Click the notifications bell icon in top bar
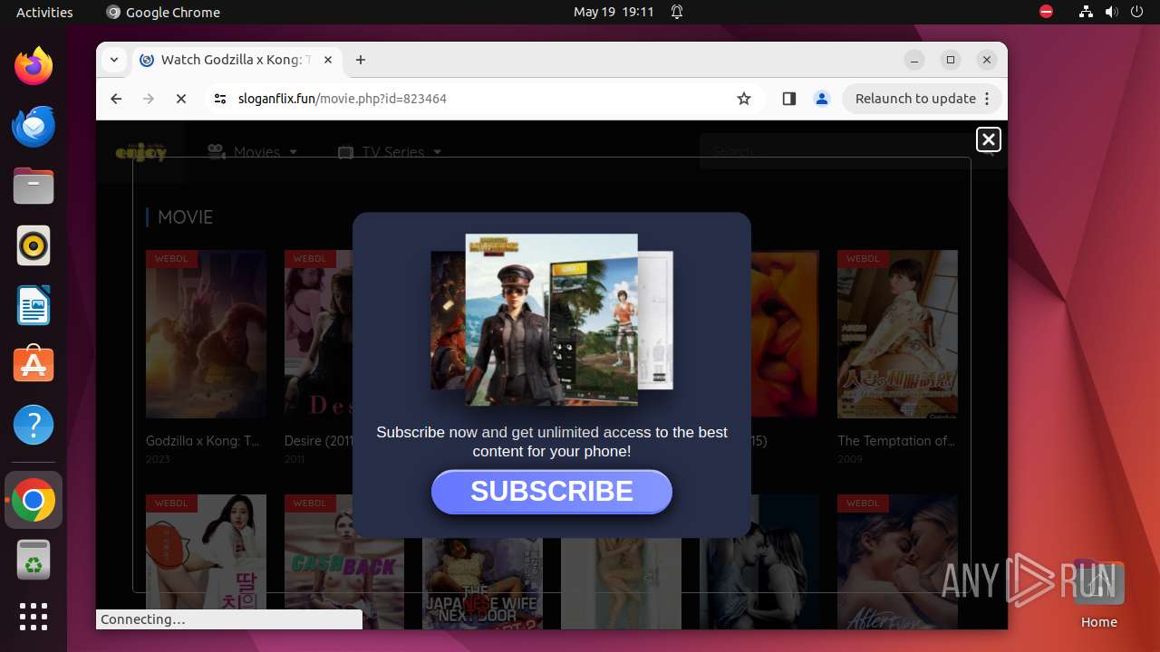1160x652 pixels. [x=677, y=12]
